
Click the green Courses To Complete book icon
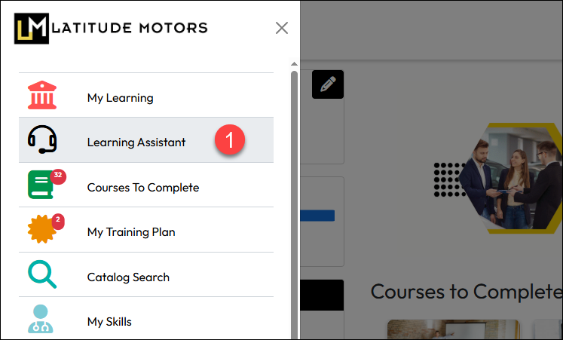(x=42, y=185)
